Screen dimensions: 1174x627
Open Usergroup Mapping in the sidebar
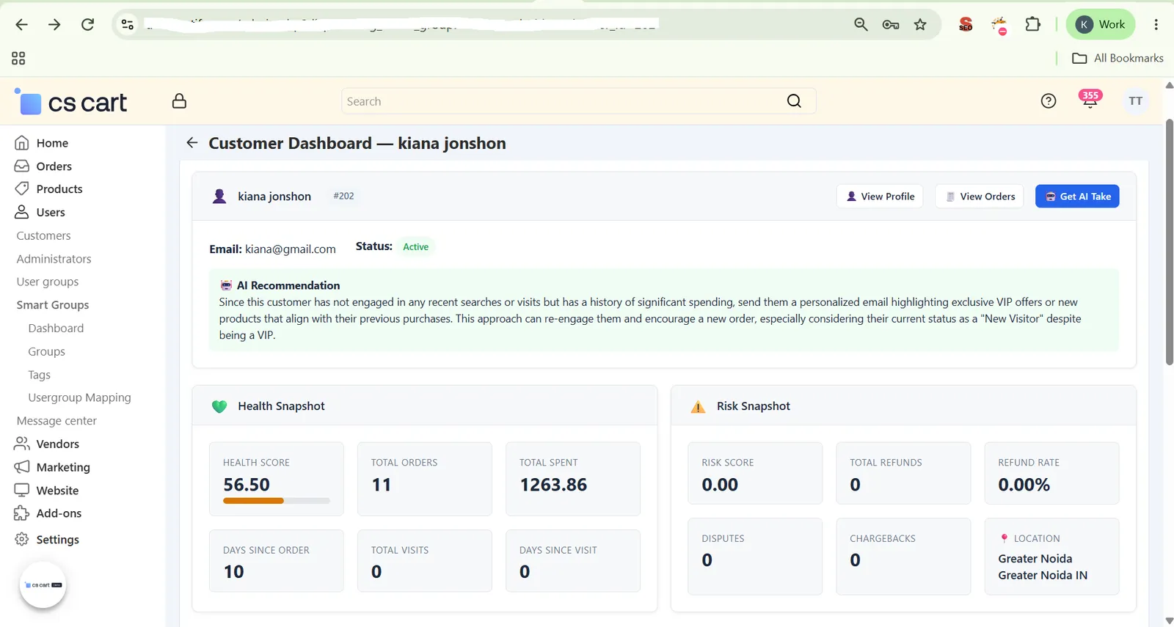tap(80, 397)
